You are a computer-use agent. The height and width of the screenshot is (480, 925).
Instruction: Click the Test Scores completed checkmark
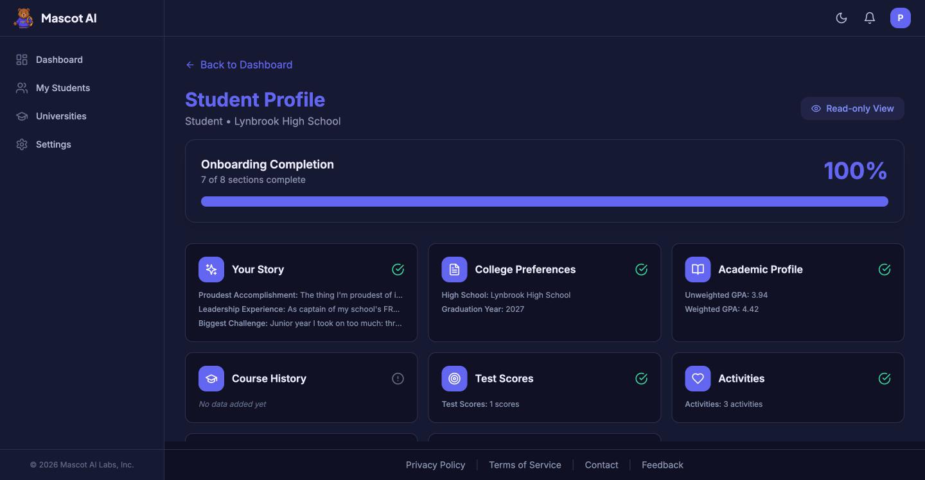(x=642, y=379)
